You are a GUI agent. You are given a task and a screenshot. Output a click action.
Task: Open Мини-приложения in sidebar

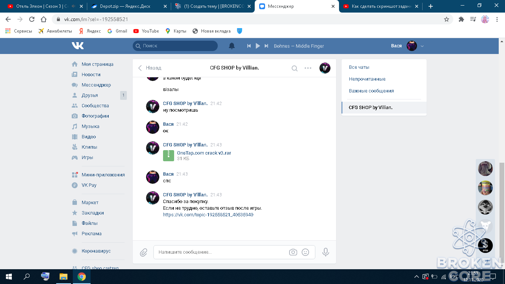[x=103, y=175]
